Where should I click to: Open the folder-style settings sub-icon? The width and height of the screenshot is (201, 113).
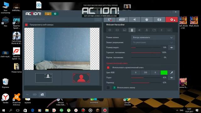pos(154,30)
